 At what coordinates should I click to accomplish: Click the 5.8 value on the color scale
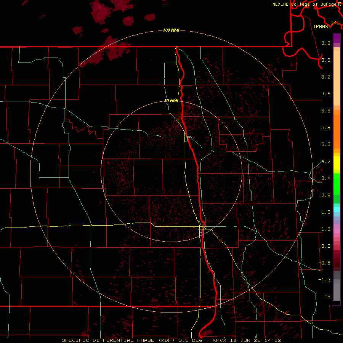click(x=326, y=128)
